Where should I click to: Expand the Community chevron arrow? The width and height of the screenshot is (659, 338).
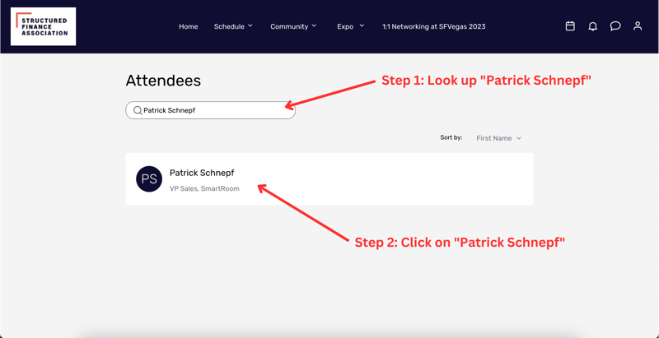(x=314, y=26)
